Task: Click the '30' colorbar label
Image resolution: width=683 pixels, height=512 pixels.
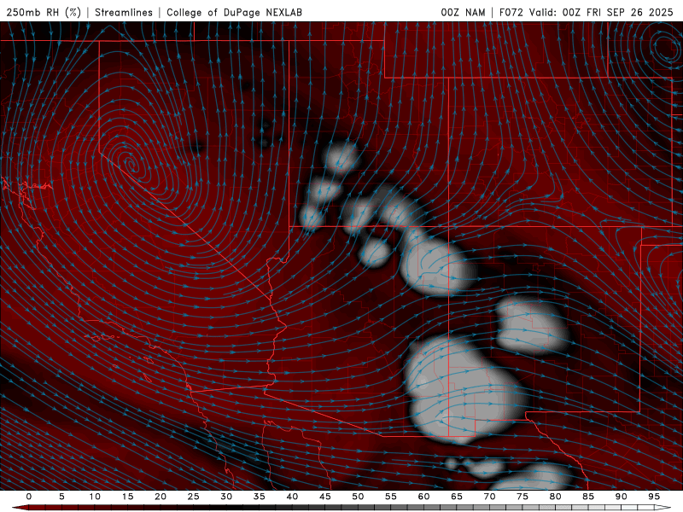Action: (x=226, y=497)
